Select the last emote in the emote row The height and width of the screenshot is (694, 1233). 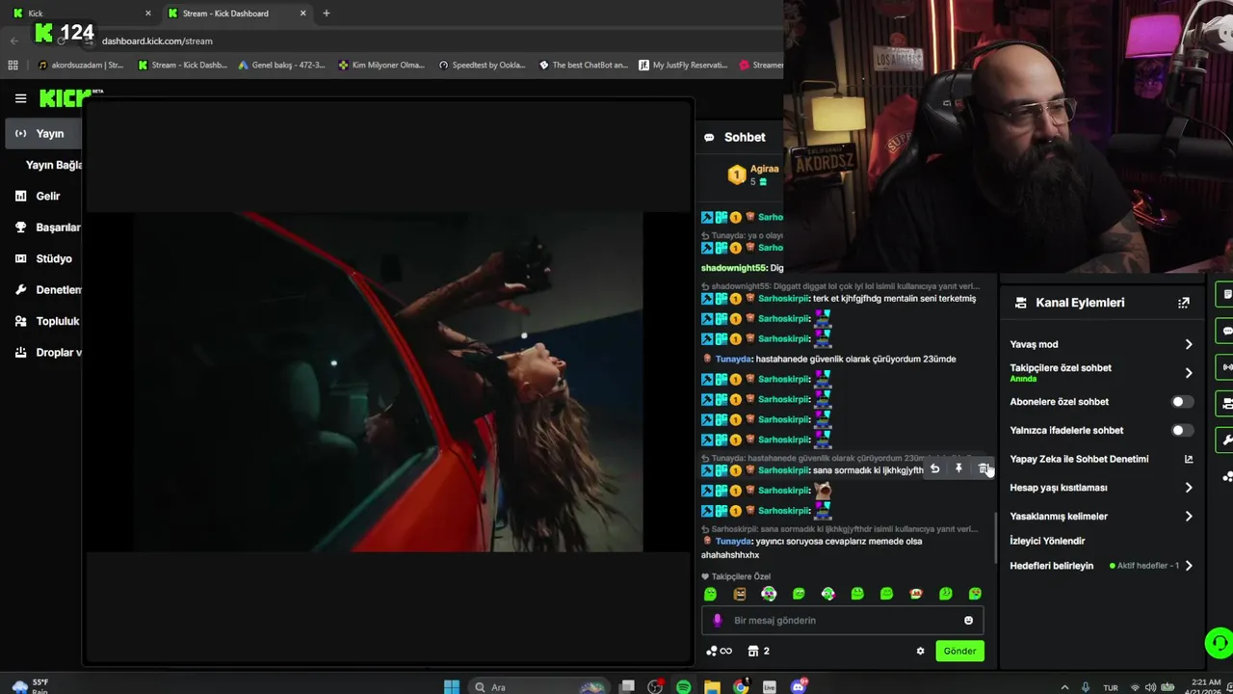[x=975, y=594]
